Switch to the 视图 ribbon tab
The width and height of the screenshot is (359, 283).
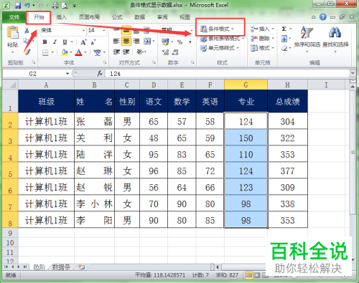coord(185,17)
